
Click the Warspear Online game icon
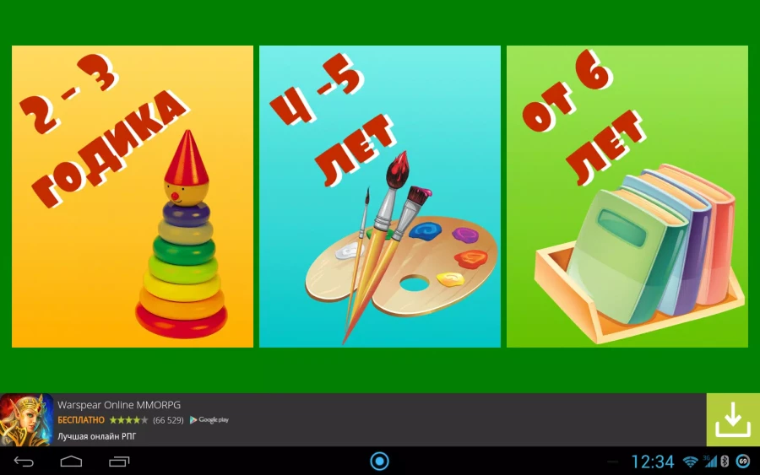click(26, 419)
